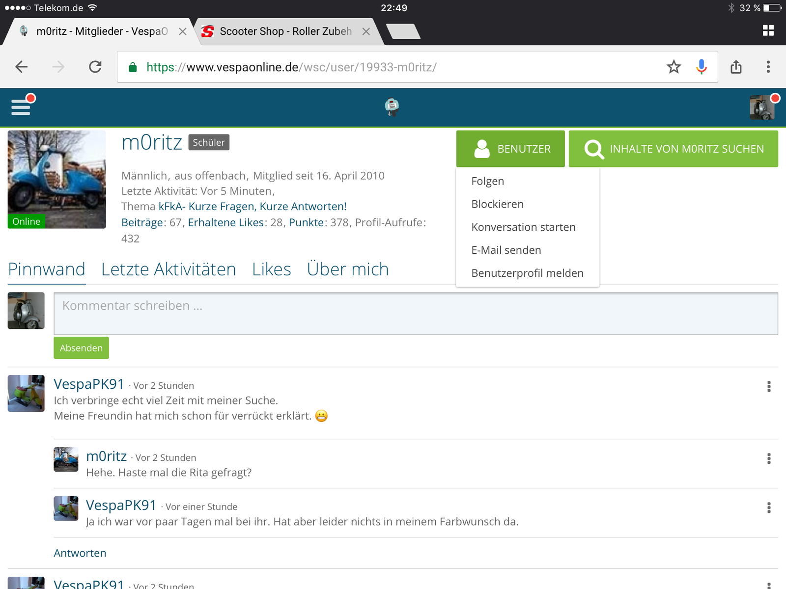Open options for VespaPK91's first comment
This screenshot has height=589, width=786.
768,387
